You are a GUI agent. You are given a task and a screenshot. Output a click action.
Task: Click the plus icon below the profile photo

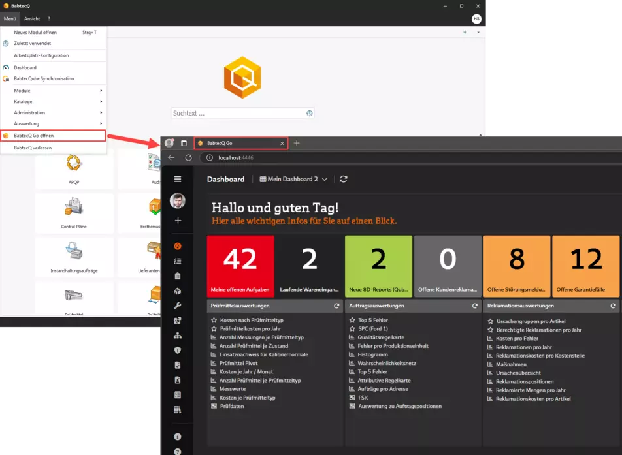point(178,221)
